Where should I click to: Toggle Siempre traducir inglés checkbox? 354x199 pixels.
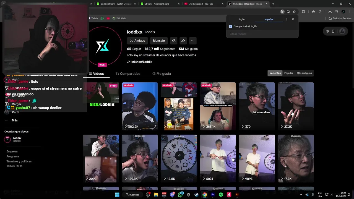pyautogui.click(x=231, y=26)
